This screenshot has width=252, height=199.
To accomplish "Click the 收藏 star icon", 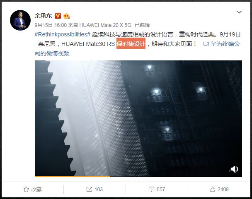I will pyautogui.click(x=26, y=189).
